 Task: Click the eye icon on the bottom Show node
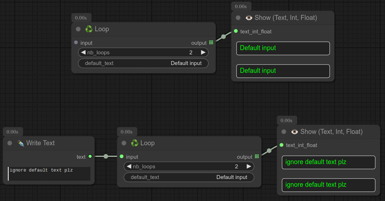pyautogui.click(x=294, y=132)
